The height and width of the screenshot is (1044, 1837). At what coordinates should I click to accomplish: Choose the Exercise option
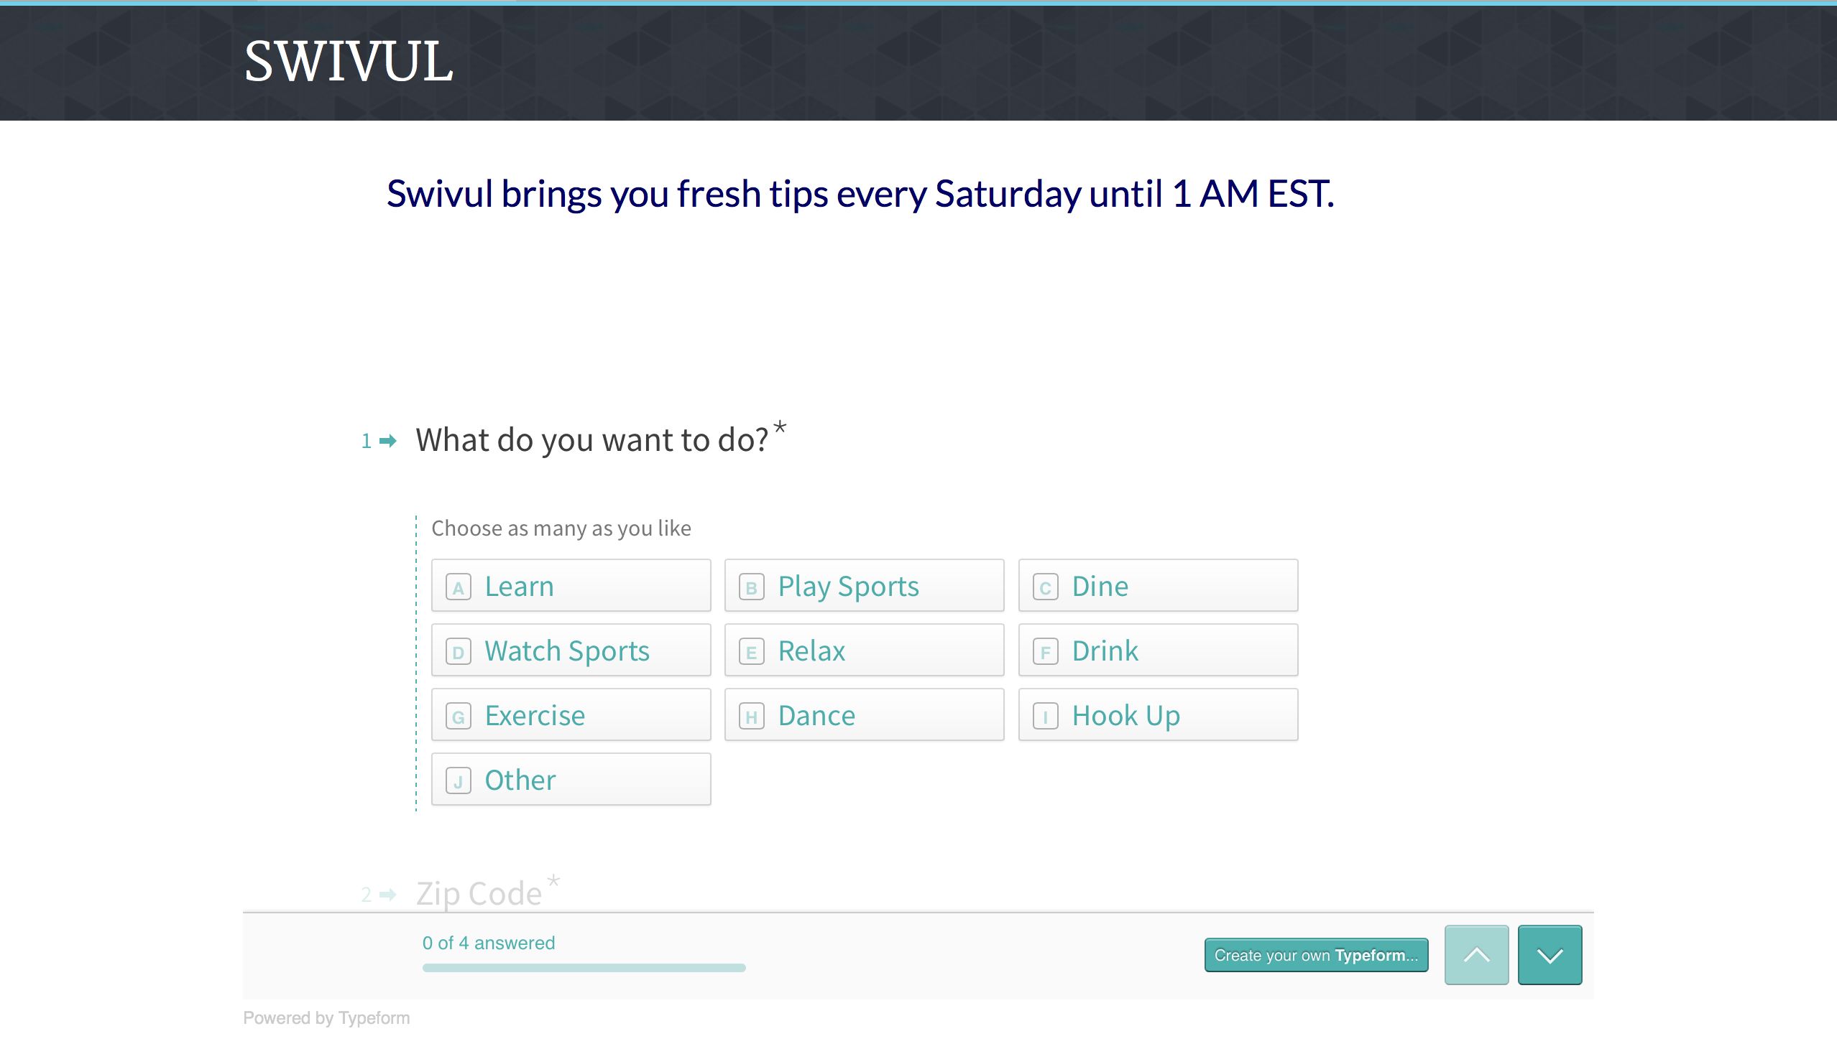(571, 715)
